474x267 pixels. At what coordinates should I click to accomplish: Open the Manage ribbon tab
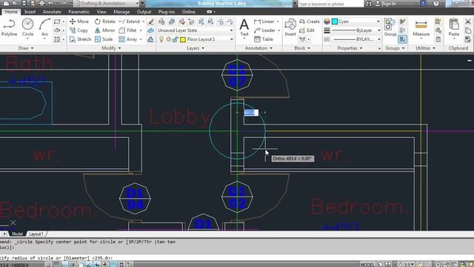point(121,12)
